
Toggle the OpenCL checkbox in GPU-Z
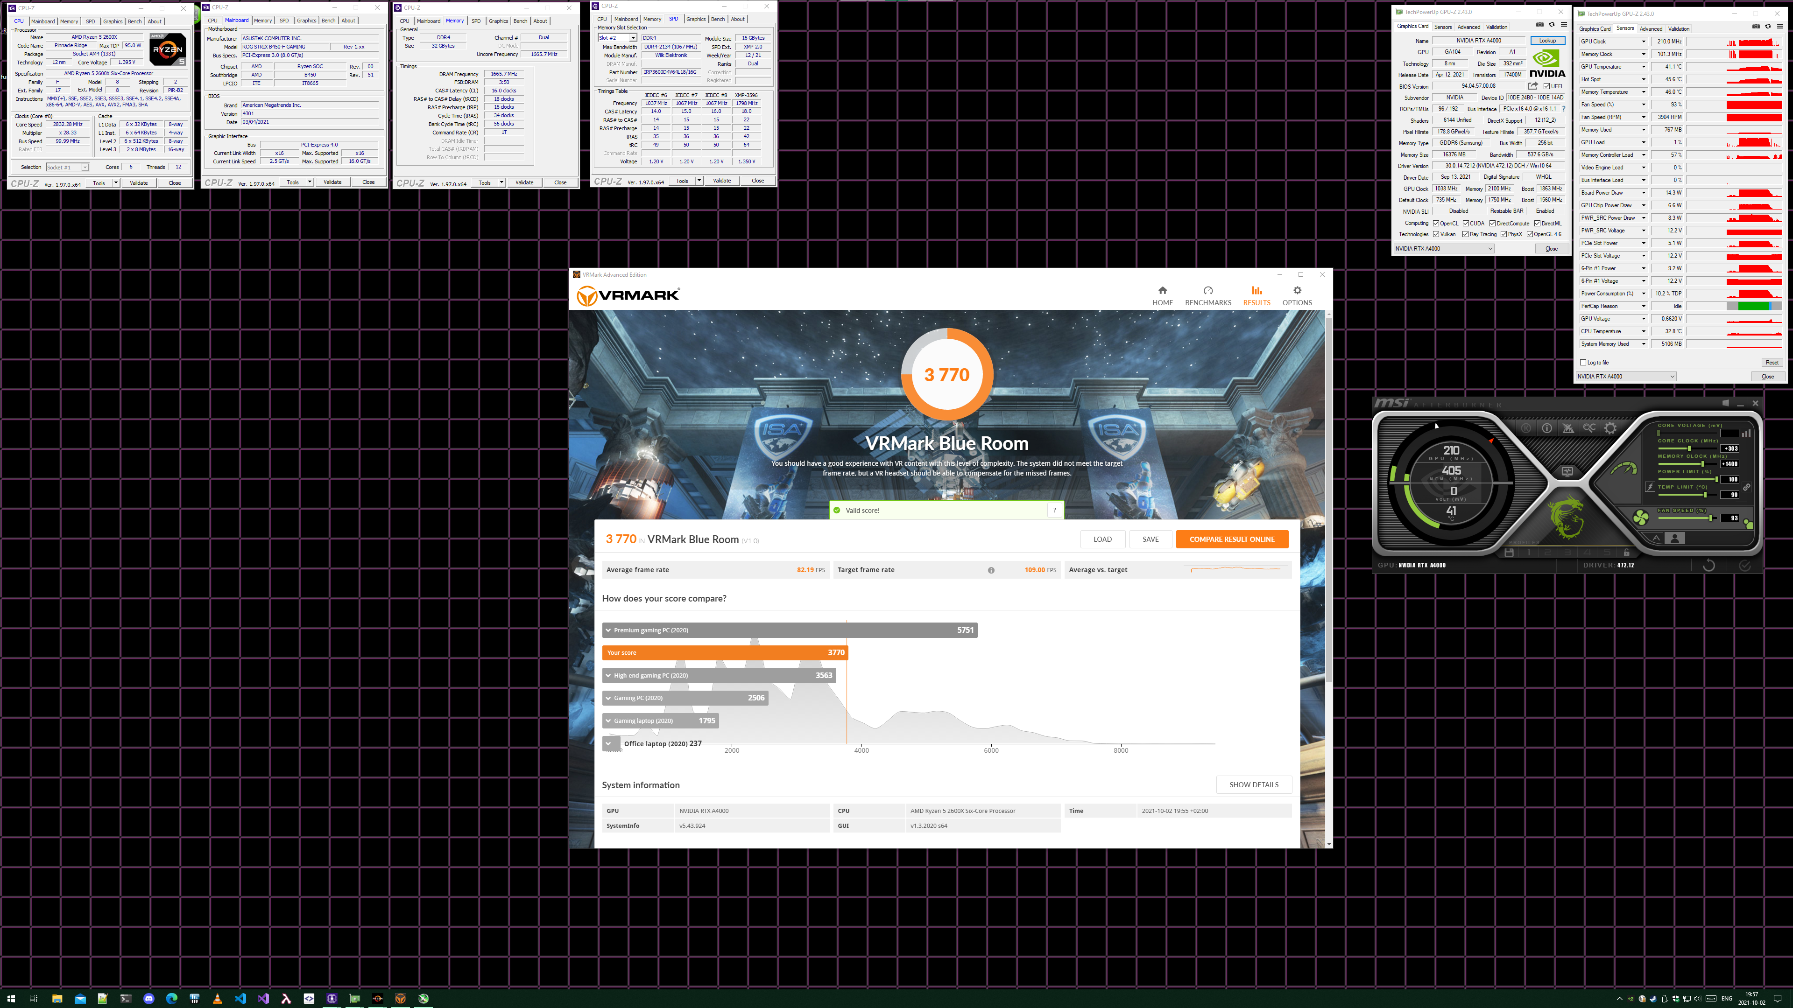(1436, 224)
